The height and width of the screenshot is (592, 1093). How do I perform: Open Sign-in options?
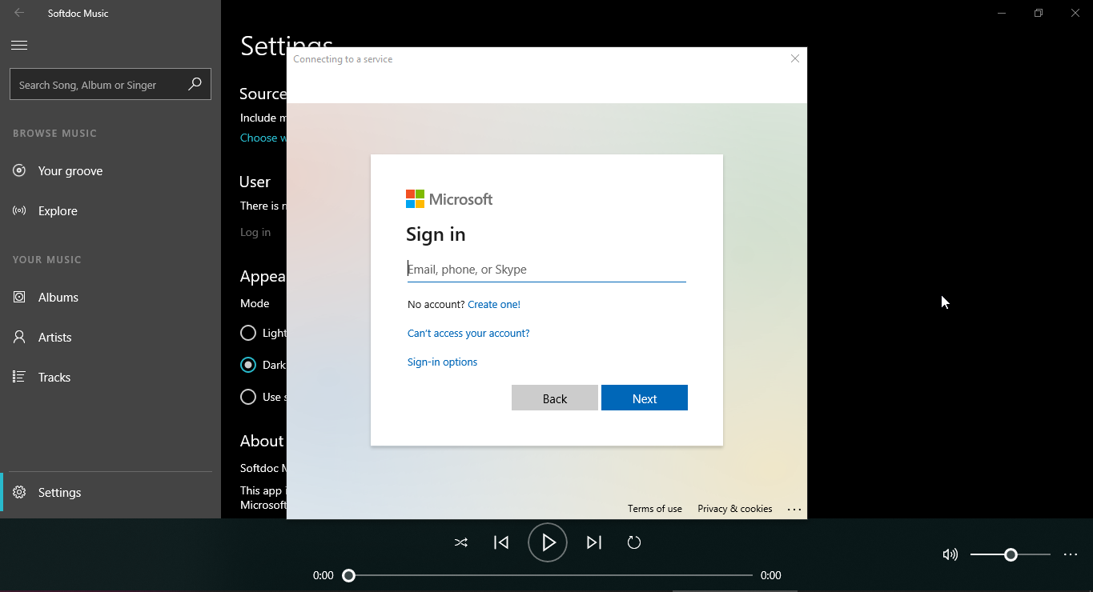point(442,362)
